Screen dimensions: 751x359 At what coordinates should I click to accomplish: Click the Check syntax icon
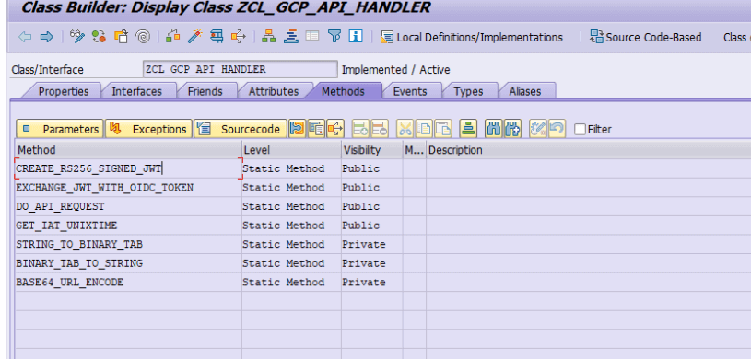[173, 37]
